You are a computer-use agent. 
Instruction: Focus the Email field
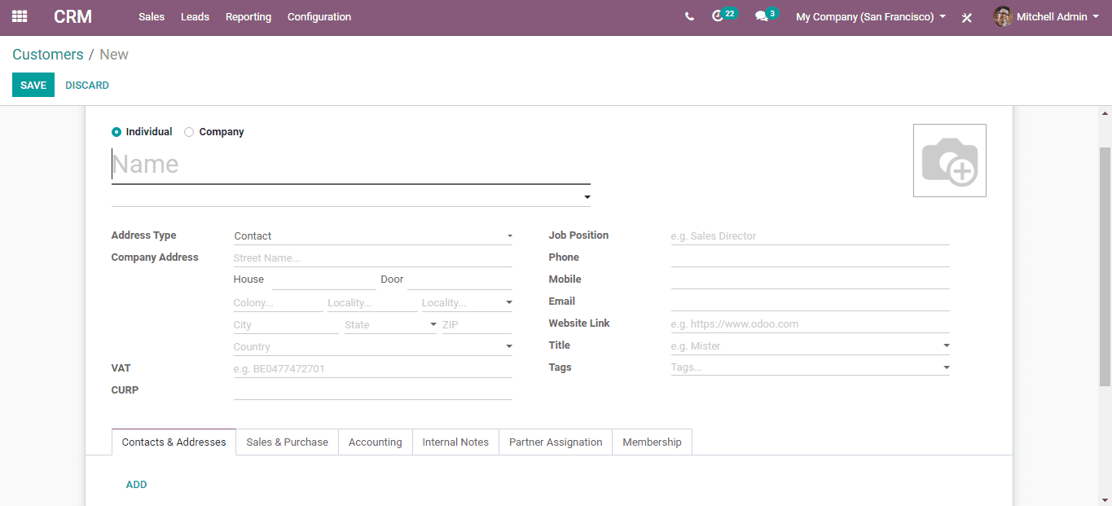811,301
